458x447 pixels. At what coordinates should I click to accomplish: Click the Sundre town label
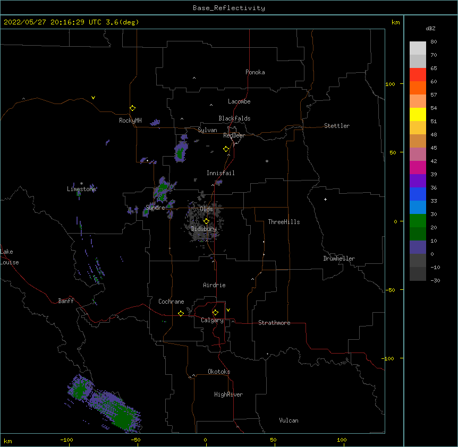(155, 208)
